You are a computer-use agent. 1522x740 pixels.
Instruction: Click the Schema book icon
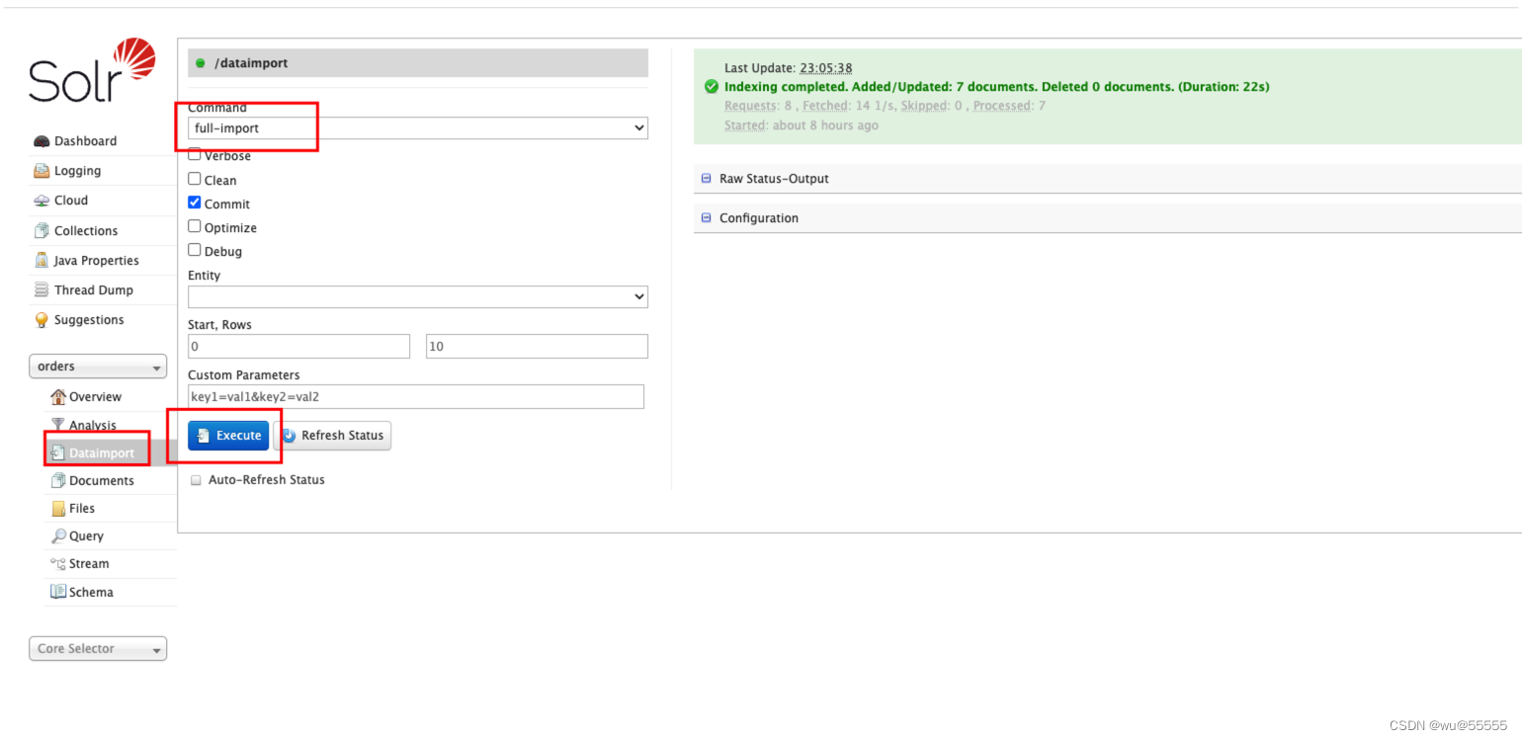tap(58, 592)
